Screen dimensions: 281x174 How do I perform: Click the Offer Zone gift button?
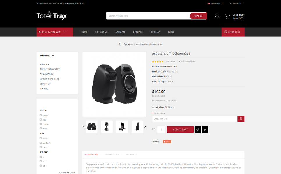pyautogui.click(x=233, y=32)
